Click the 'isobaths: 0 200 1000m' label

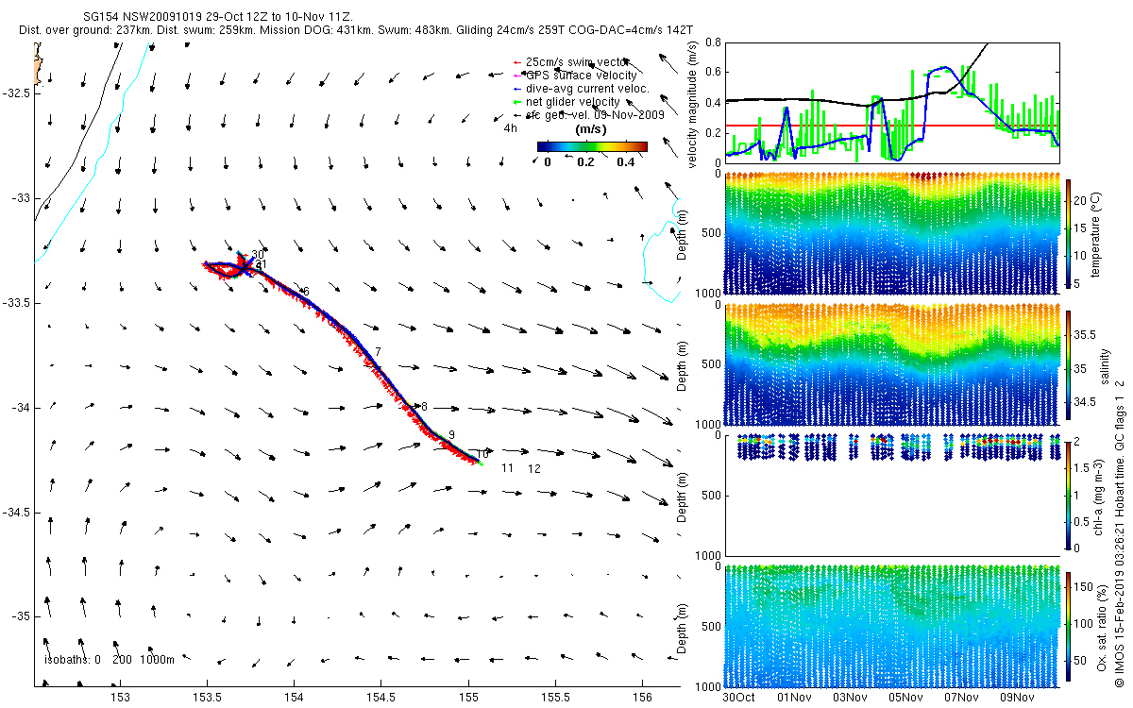click(110, 660)
